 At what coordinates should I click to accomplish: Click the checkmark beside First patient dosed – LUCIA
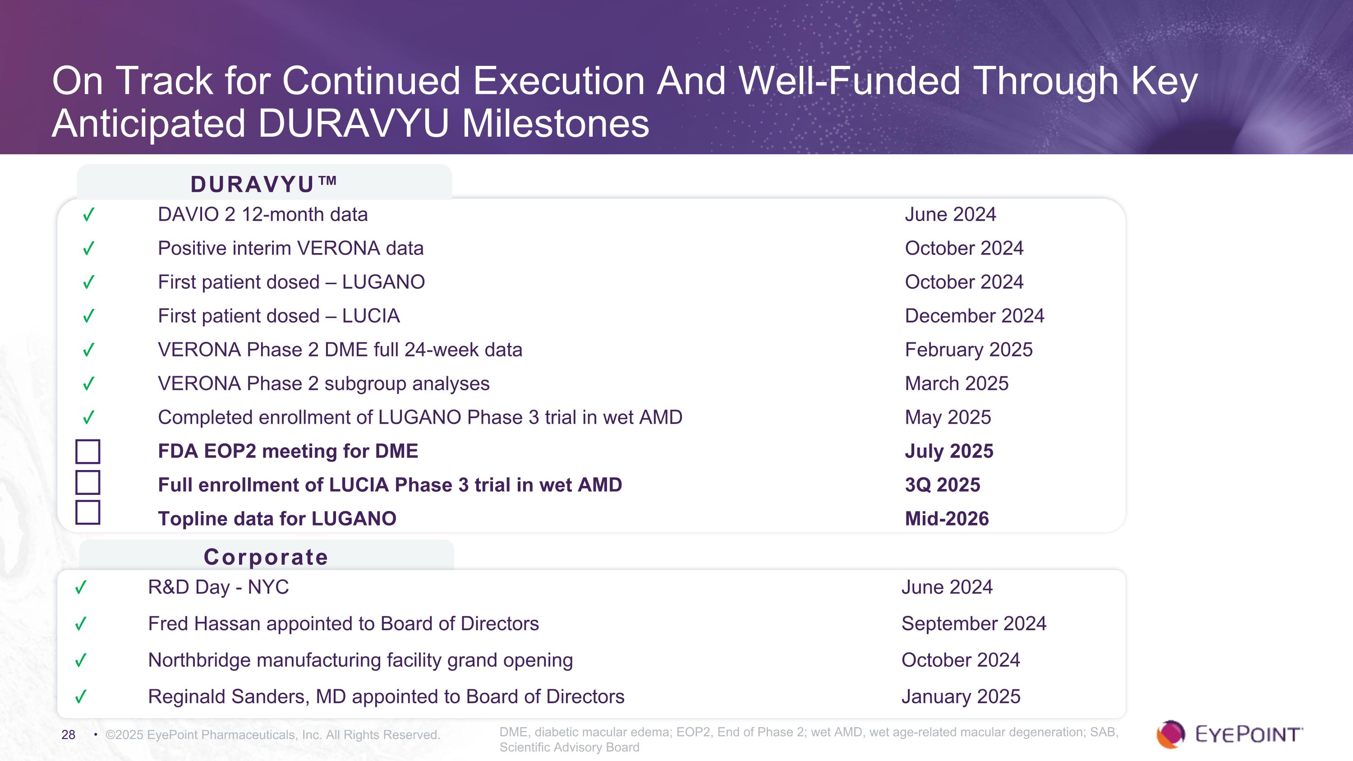[88, 316]
